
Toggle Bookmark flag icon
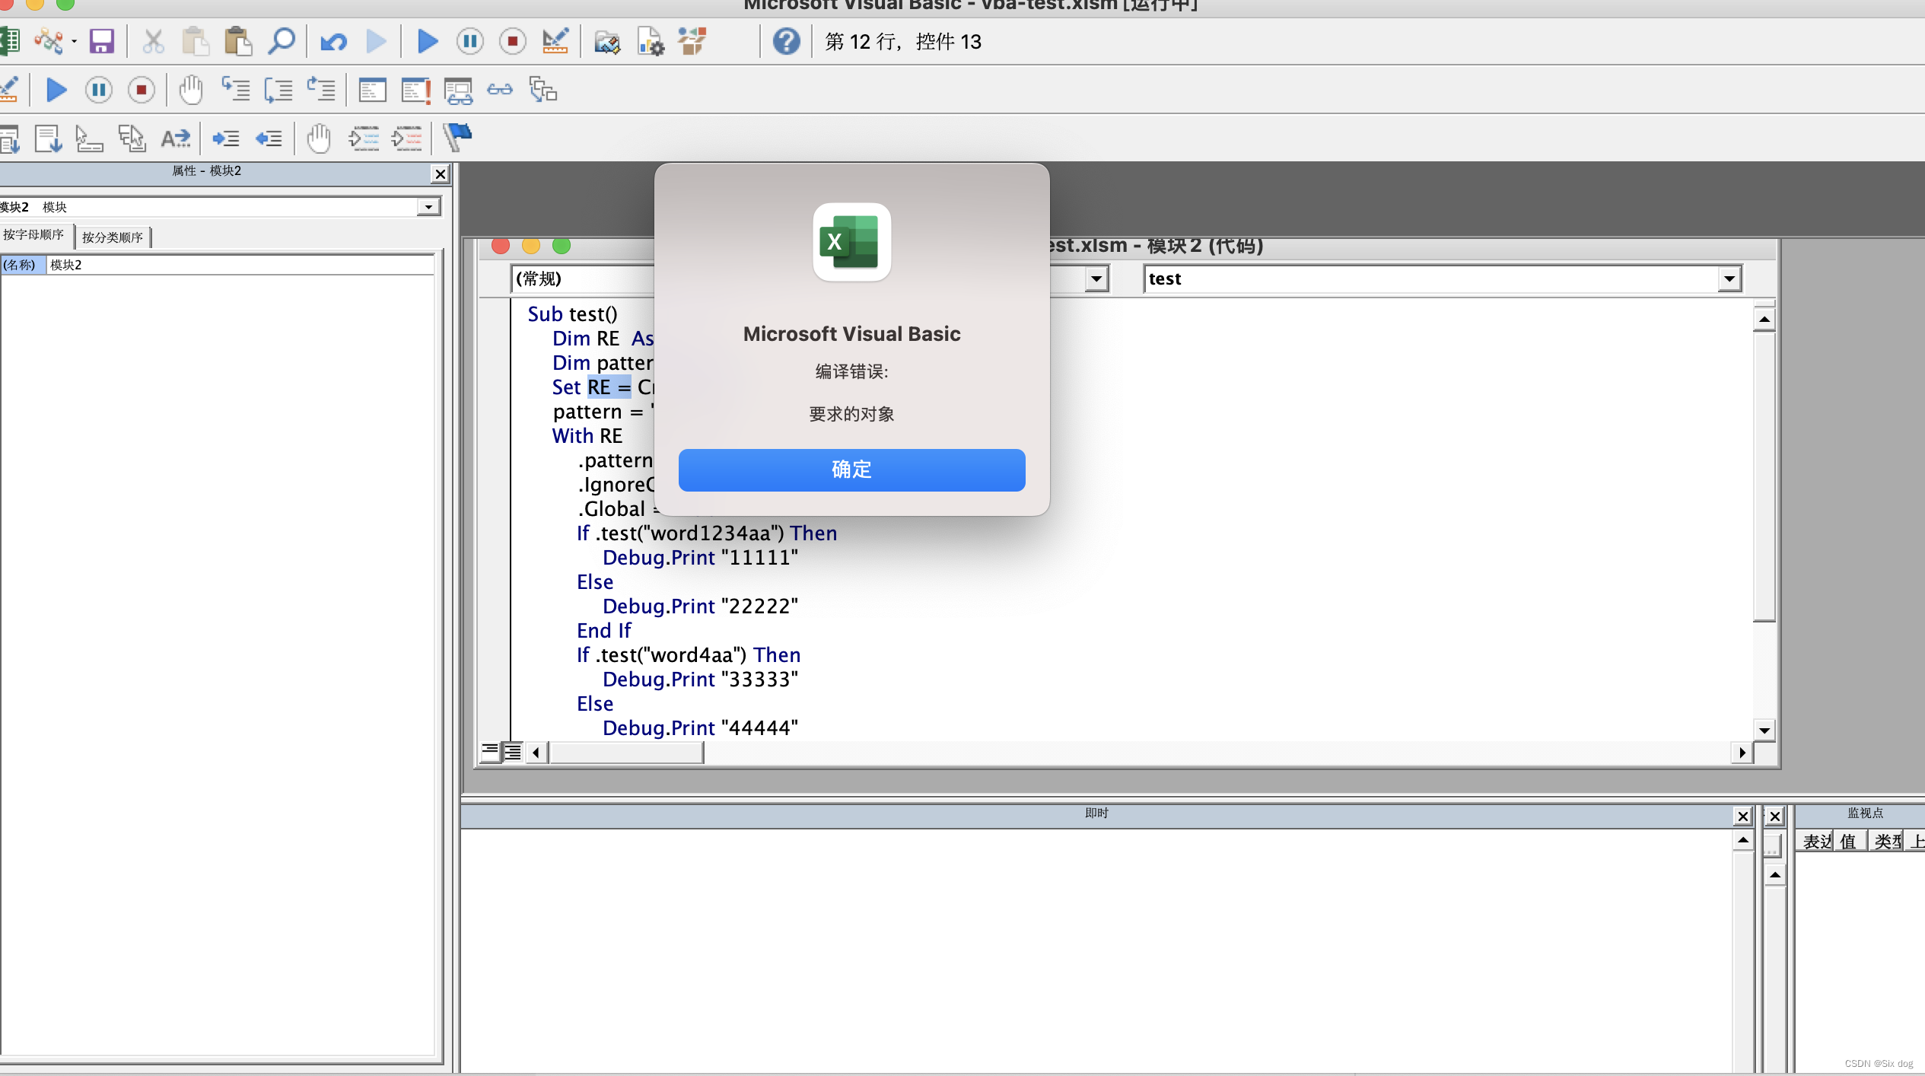[x=457, y=138]
